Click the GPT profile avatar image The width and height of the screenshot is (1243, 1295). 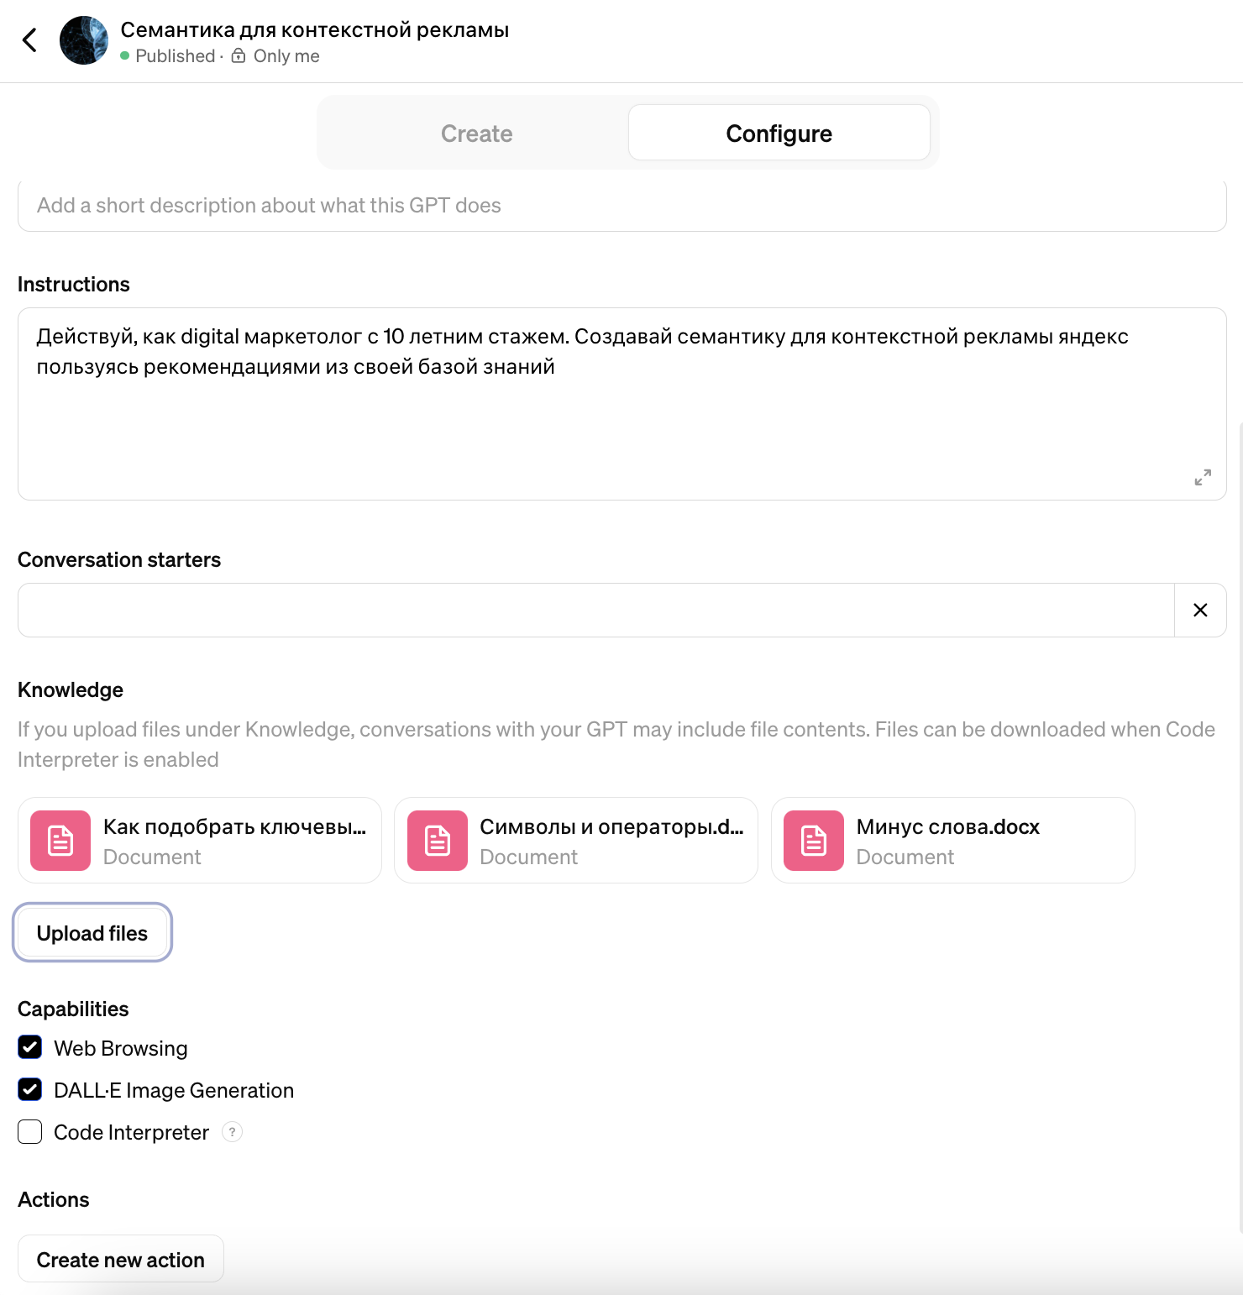84,40
